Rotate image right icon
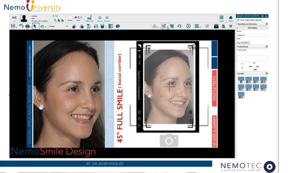297x173 pixels. pos(82,26)
